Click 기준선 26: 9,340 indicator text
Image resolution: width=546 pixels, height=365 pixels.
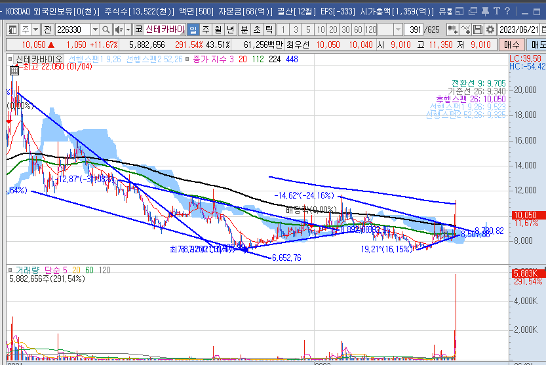pos(477,91)
